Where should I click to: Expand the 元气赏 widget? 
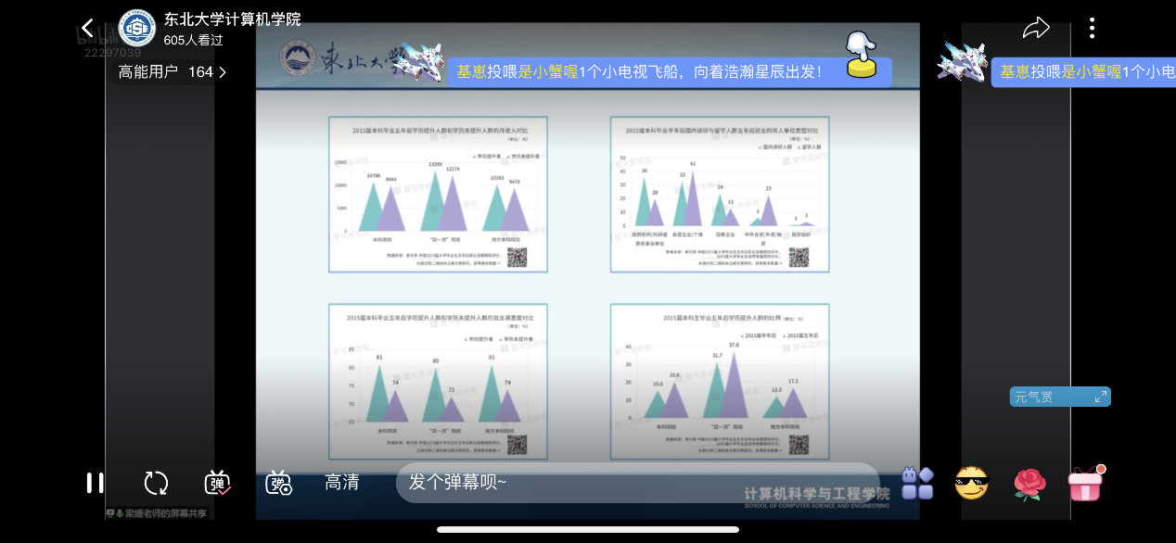tap(1060, 397)
